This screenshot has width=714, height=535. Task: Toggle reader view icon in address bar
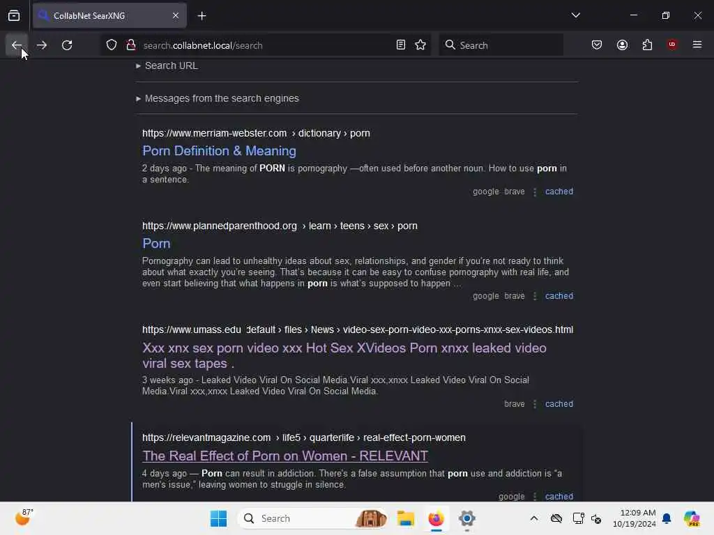click(x=401, y=45)
